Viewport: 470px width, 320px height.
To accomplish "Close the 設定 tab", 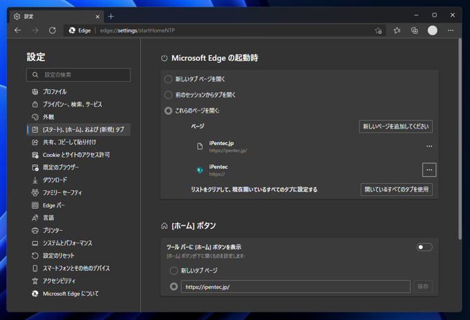I will pos(97,17).
